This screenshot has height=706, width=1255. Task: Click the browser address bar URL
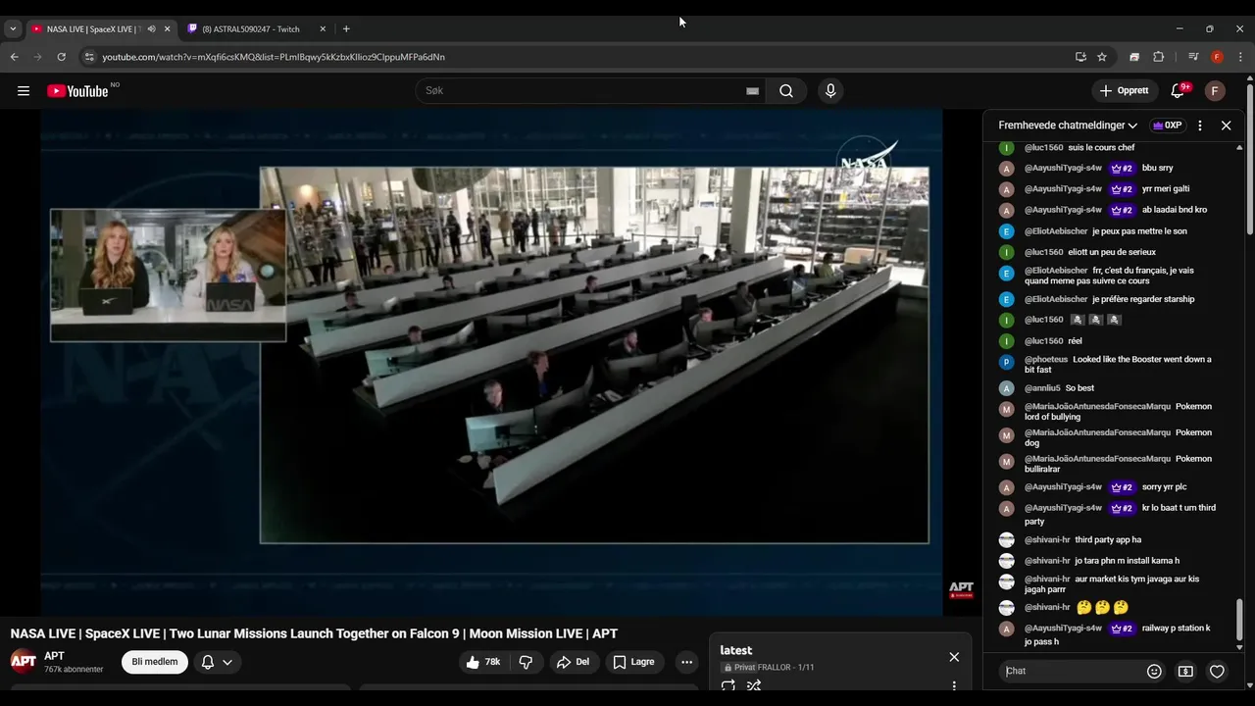point(274,57)
